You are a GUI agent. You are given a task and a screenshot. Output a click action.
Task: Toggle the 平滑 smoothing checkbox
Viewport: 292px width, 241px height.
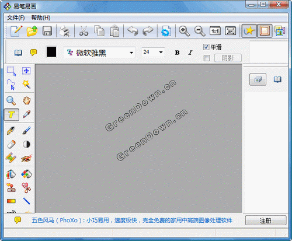click(206, 47)
